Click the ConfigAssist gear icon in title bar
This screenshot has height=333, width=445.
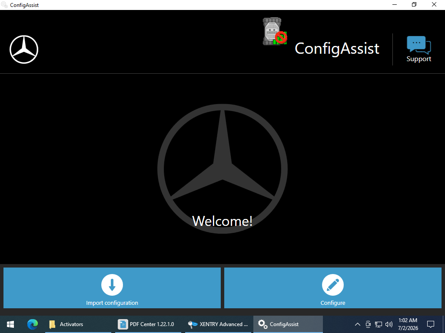click(x=4, y=5)
